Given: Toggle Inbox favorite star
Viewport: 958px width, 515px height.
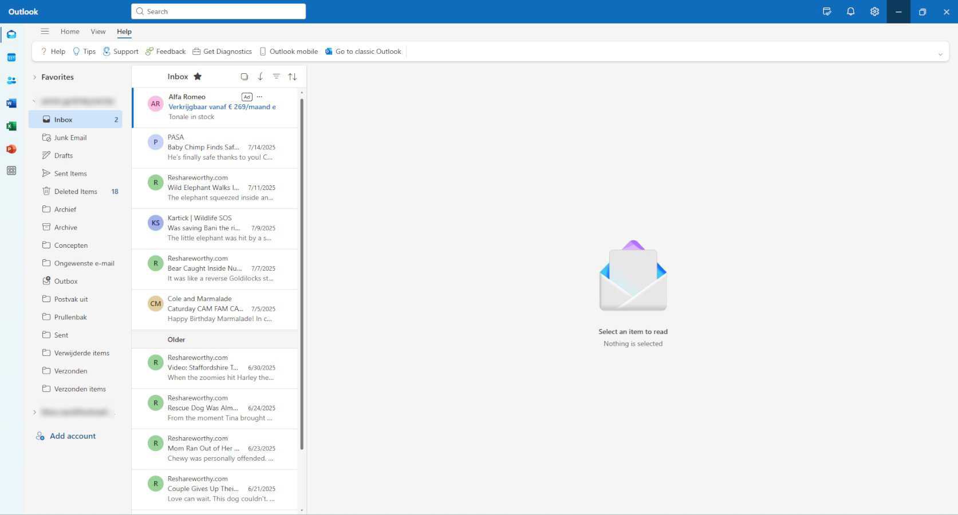Looking at the screenshot, I should click(198, 77).
